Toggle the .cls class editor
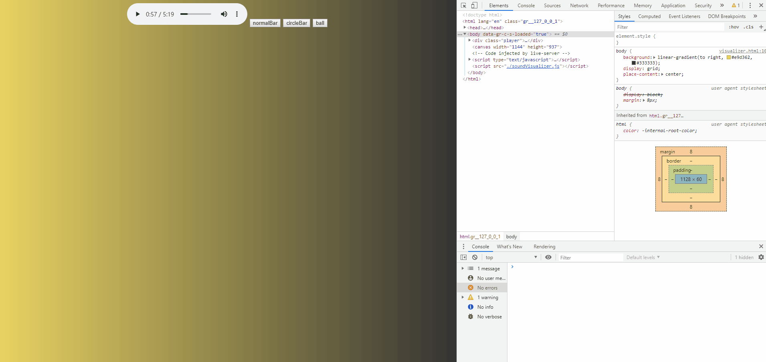766x362 pixels. (x=748, y=27)
